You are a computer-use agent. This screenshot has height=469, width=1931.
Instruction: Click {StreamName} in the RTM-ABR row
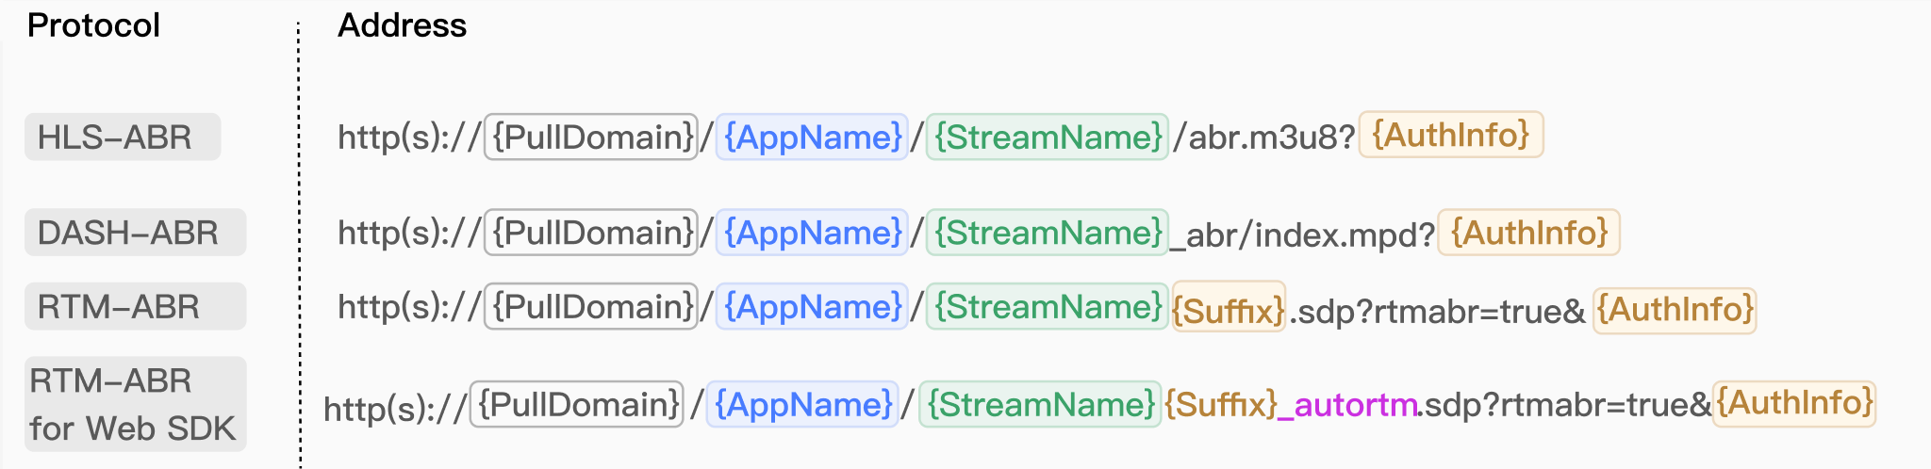(x=1048, y=307)
